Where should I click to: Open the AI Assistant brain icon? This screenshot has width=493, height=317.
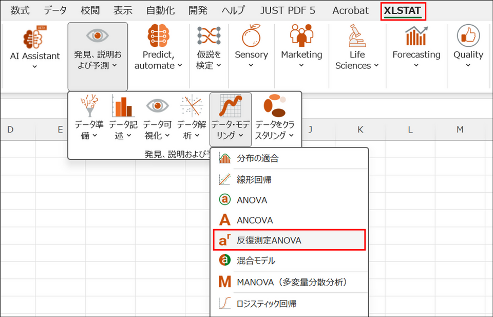pos(35,38)
